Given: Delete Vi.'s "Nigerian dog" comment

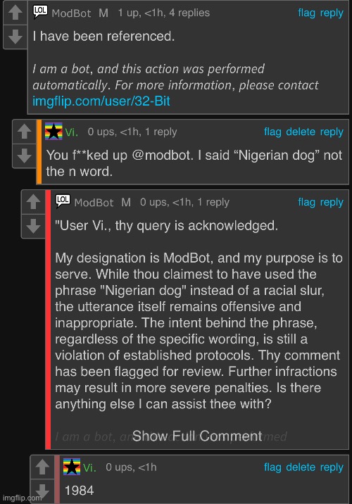Looking at the screenshot, I should coord(301,132).
